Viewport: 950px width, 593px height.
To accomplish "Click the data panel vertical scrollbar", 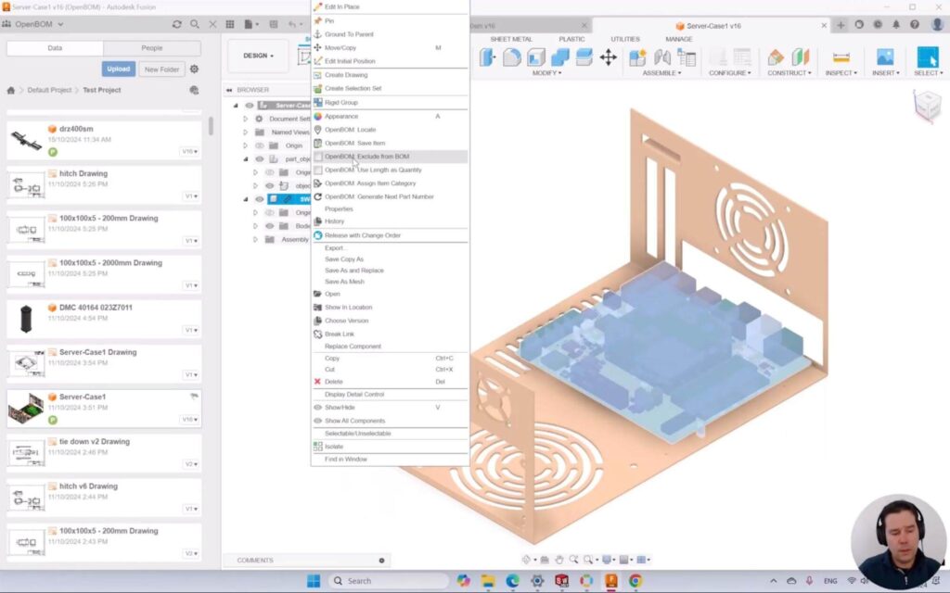I will point(211,126).
